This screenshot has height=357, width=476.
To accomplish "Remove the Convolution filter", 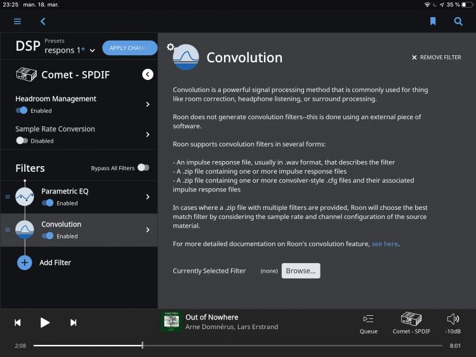I will 436,57.
